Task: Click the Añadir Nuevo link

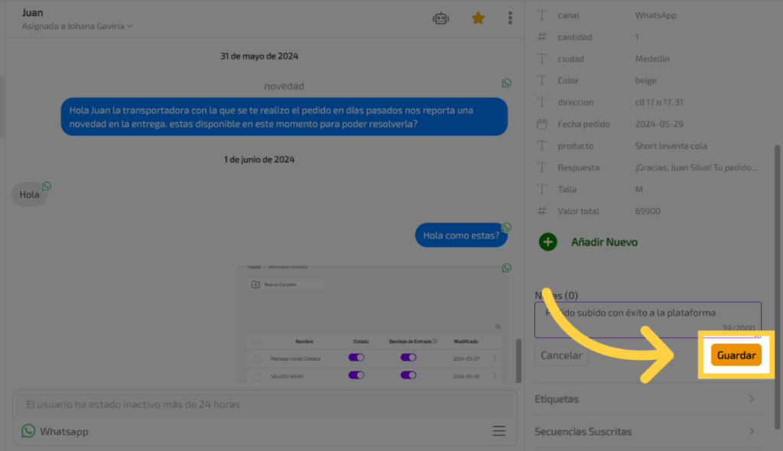Action: point(604,242)
